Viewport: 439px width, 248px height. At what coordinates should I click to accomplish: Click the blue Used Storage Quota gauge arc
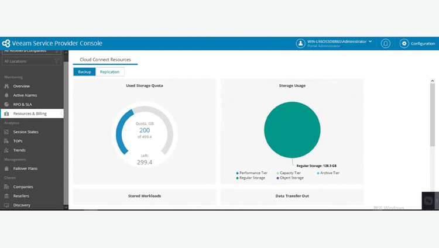coord(121,132)
